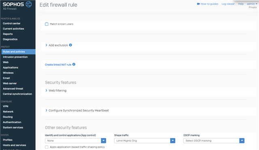
Task: Open the Select DSCP marking dropdown
Action: click(x=214, y=141)
